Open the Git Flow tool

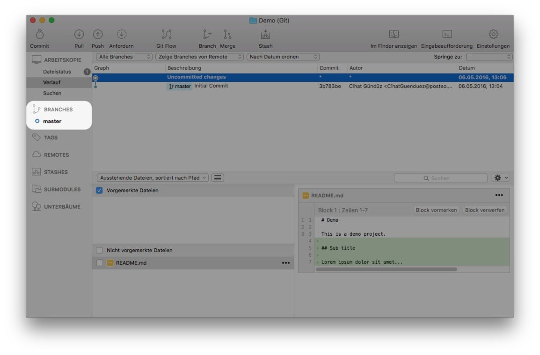click(x=166, y=35)
